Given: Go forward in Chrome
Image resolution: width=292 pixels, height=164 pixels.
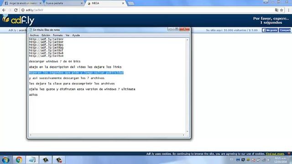Looking at the screenshot, I should [x=10, y=10].
